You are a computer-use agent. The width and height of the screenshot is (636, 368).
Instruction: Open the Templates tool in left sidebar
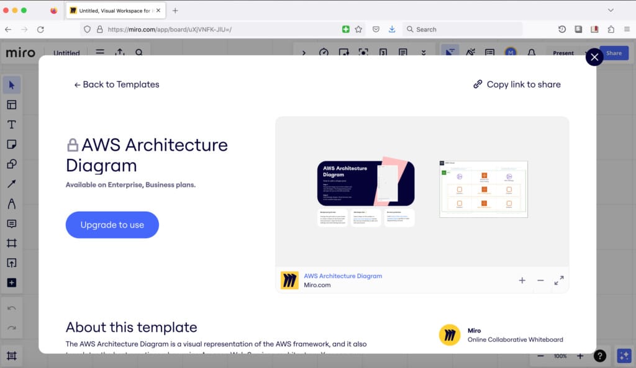[11, 104]
